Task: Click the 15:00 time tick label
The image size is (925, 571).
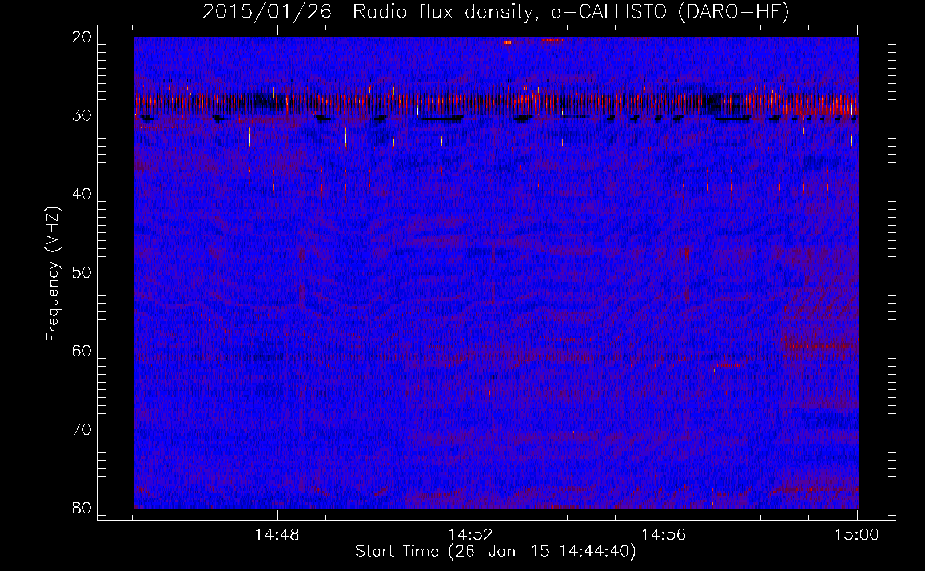Action: (856, 535)
